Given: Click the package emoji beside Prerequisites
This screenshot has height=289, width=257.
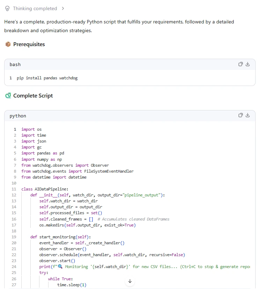Looking at the screenshot, I should point(8,44).
